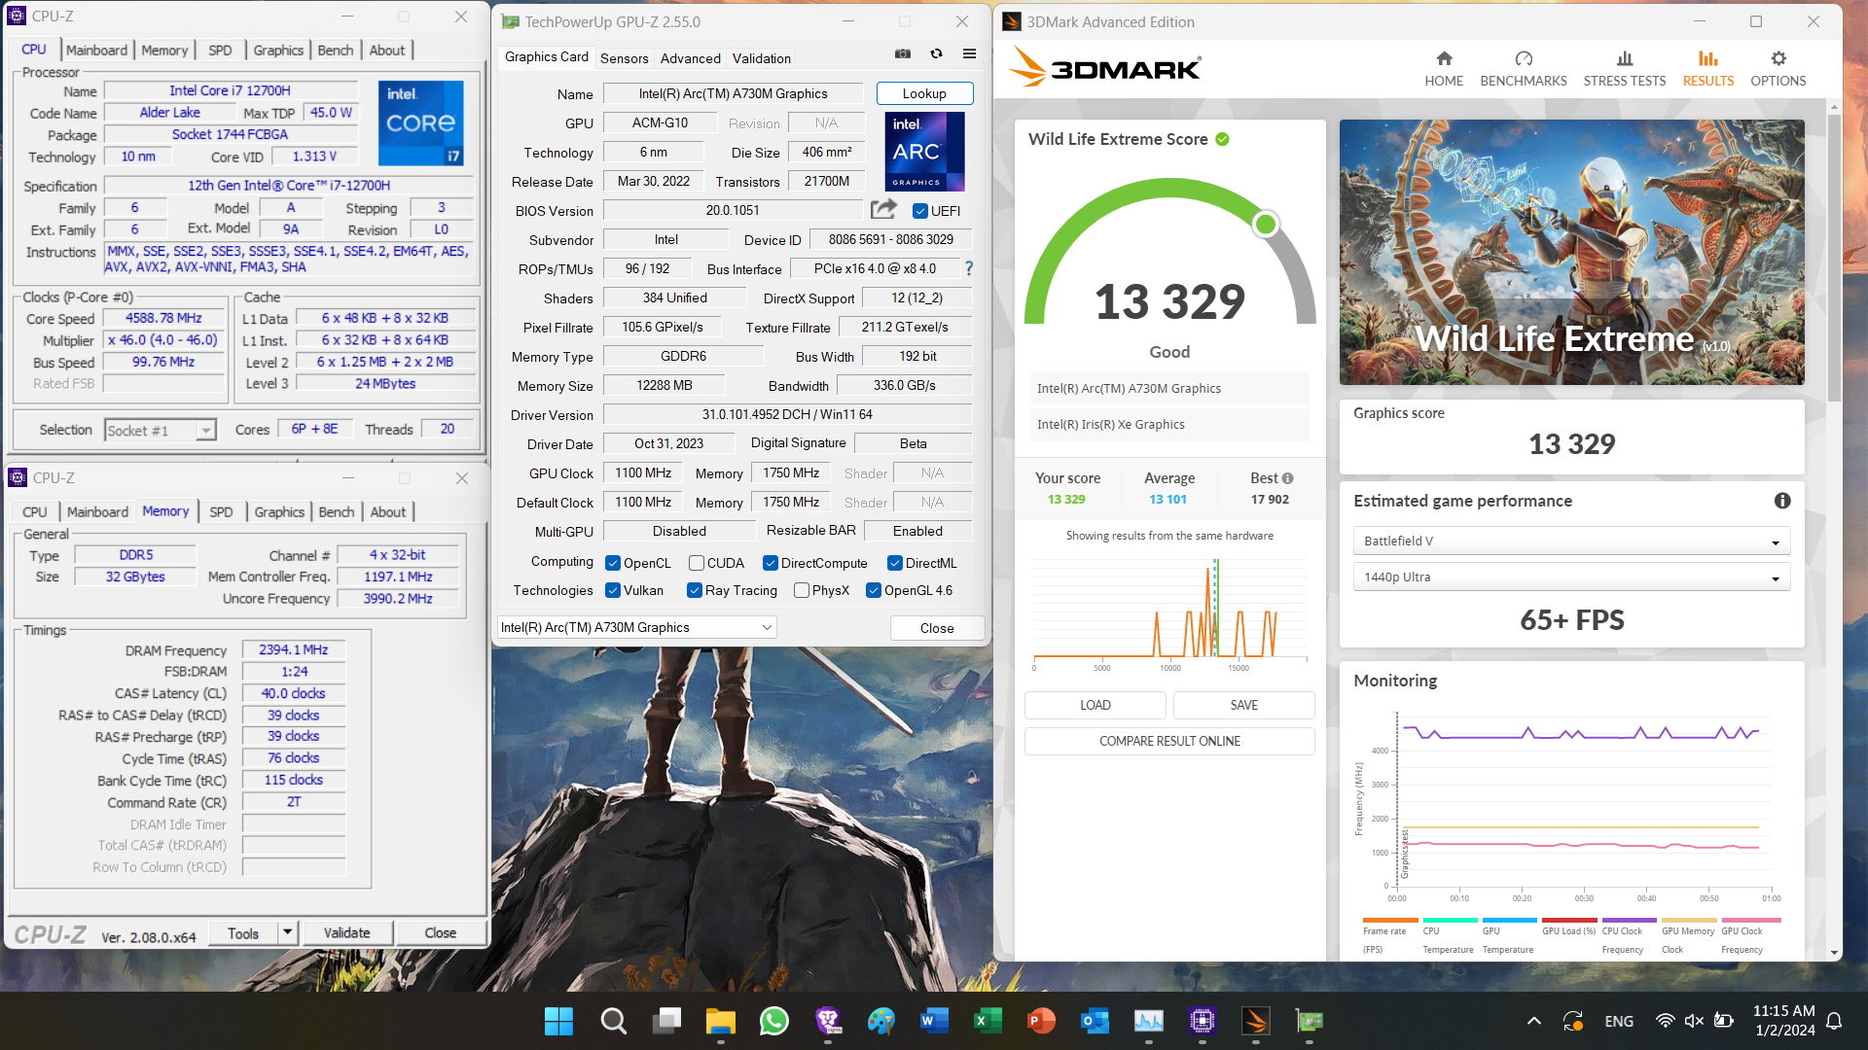Open the GPU-Z hamburger menu

[969, 54]
